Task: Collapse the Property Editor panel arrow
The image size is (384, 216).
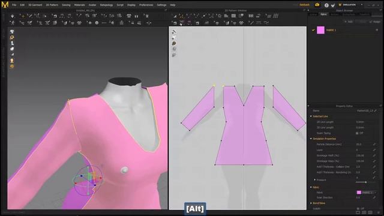Action: click(x=308, y=106)
